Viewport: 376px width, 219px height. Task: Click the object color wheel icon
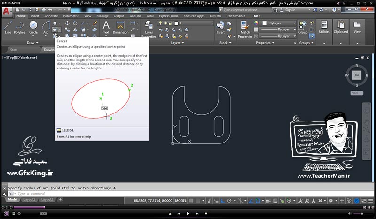tap(256, 23)
